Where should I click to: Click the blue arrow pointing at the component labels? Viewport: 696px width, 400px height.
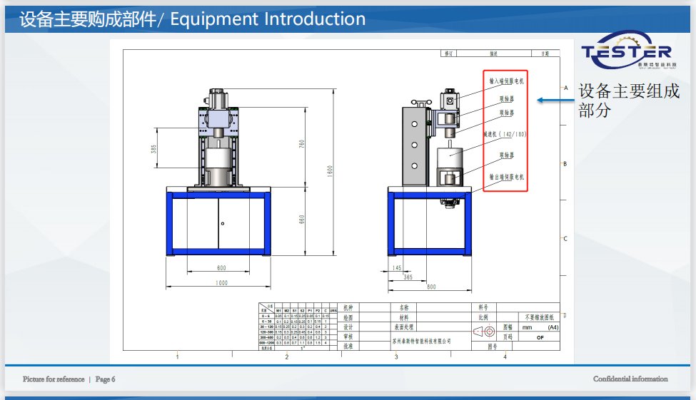coord(554,100)
